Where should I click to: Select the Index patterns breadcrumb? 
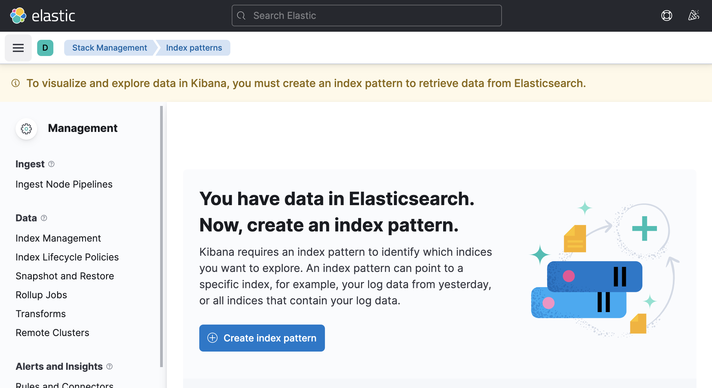[x=194, y=48]
